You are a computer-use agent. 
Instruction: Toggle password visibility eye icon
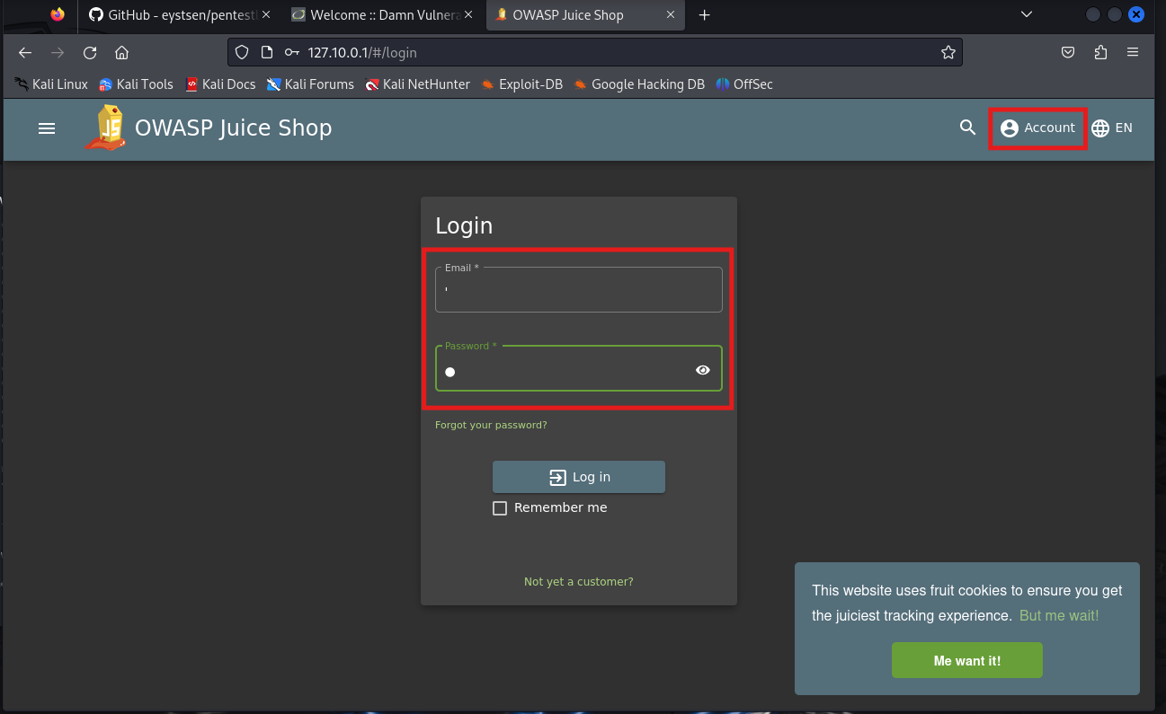pos(703,370)
